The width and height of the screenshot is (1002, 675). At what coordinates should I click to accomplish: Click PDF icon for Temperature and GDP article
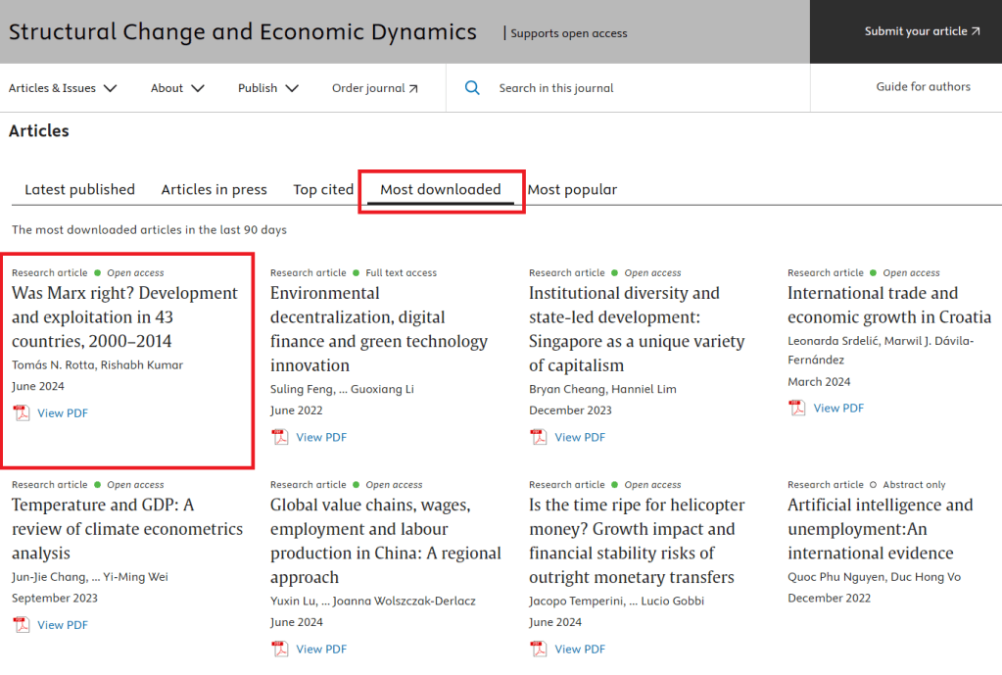(22, 625)
